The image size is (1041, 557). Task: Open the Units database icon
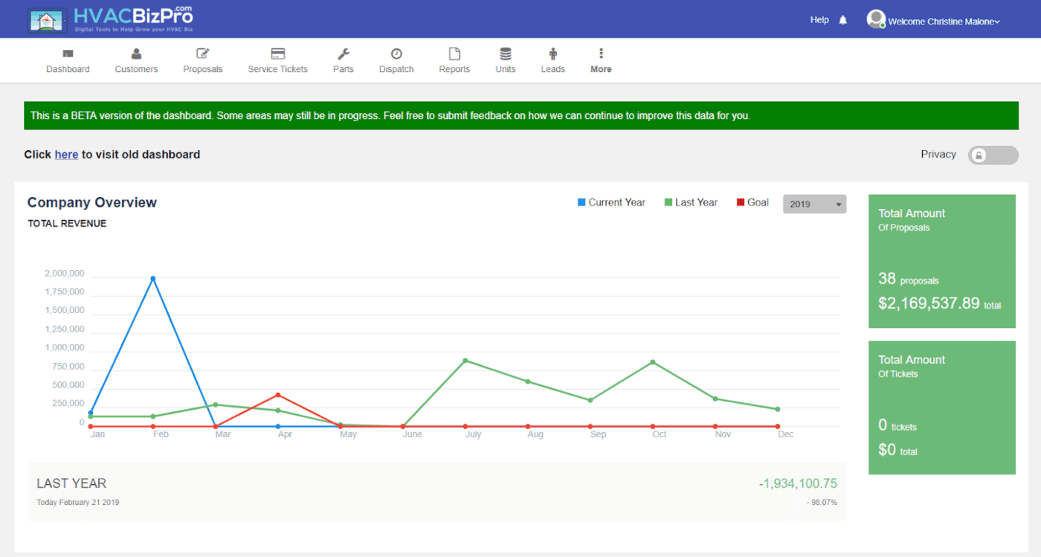point(505,54)
